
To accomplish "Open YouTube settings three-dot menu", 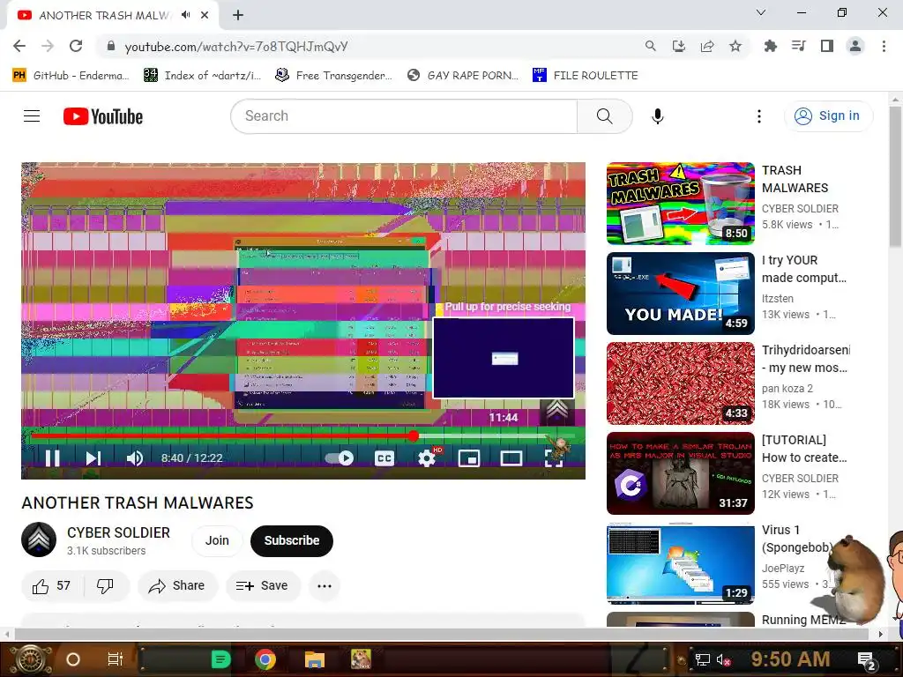I will click(759, 116).
